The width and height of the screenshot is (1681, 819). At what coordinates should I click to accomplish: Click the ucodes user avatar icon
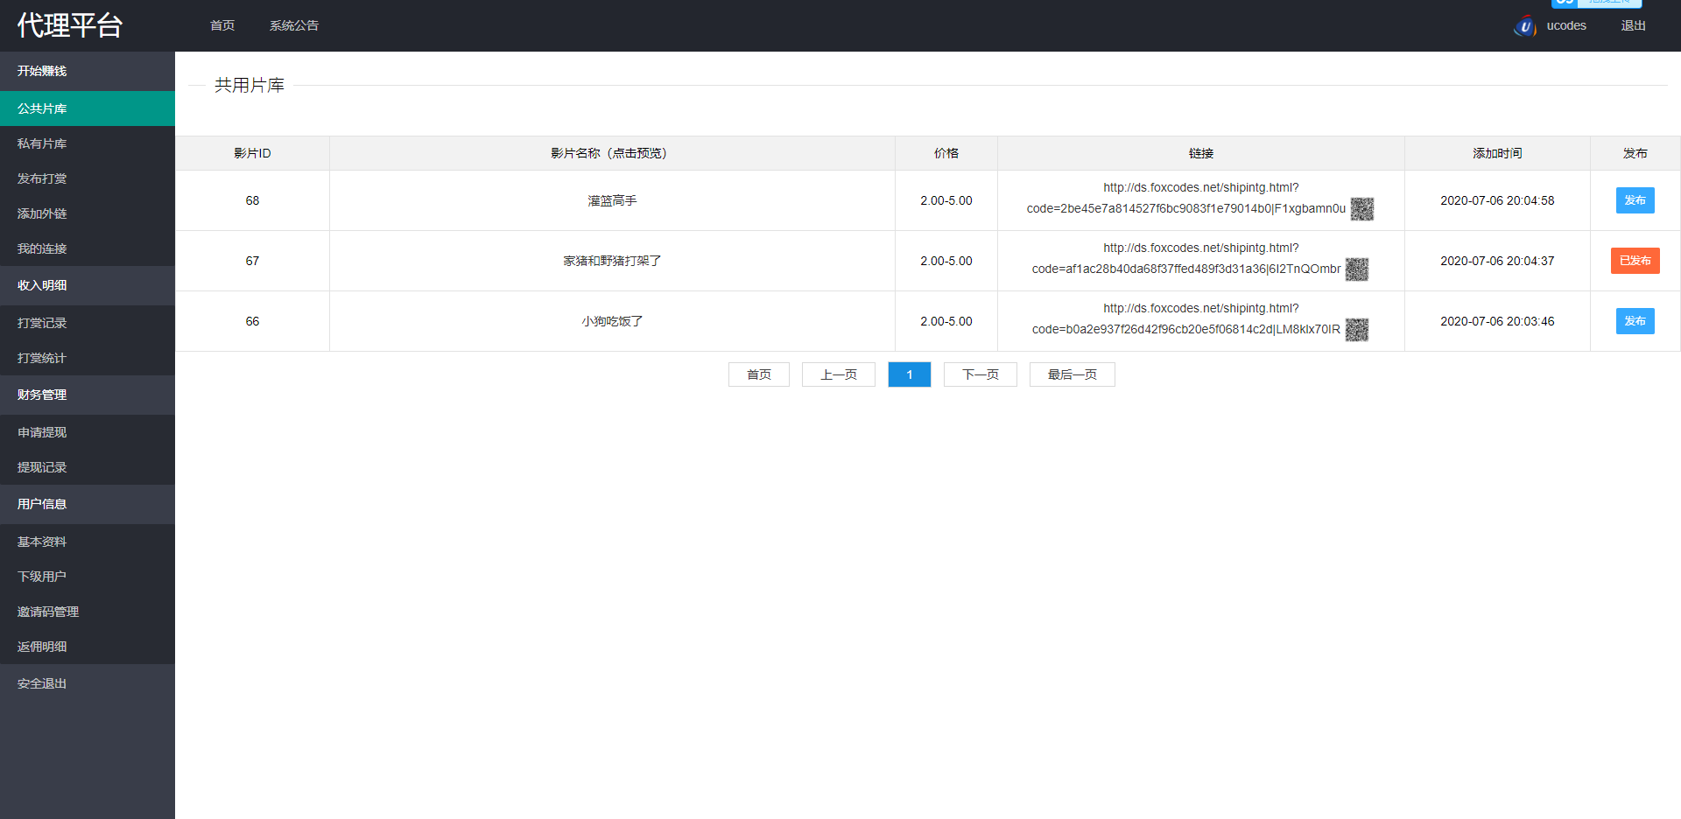click(x=1524, y=26)
